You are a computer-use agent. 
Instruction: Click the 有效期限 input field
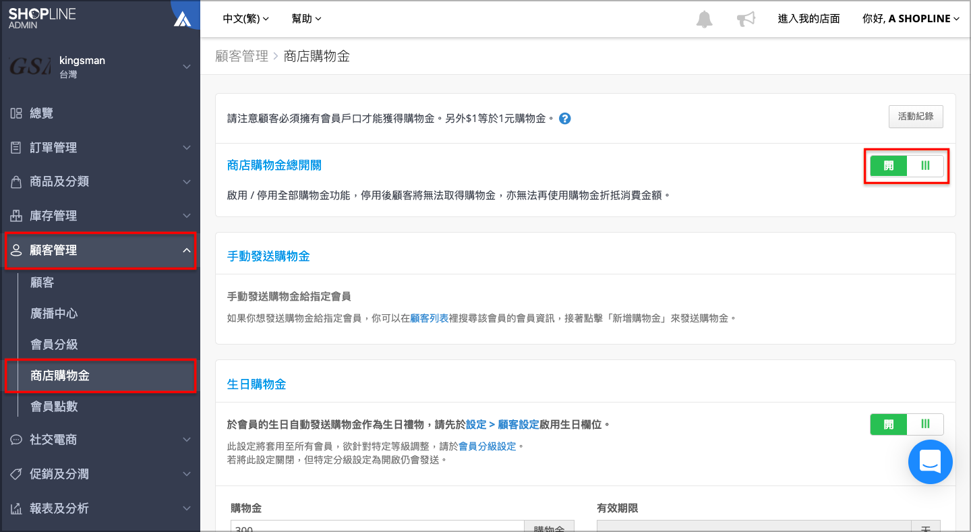754,526
